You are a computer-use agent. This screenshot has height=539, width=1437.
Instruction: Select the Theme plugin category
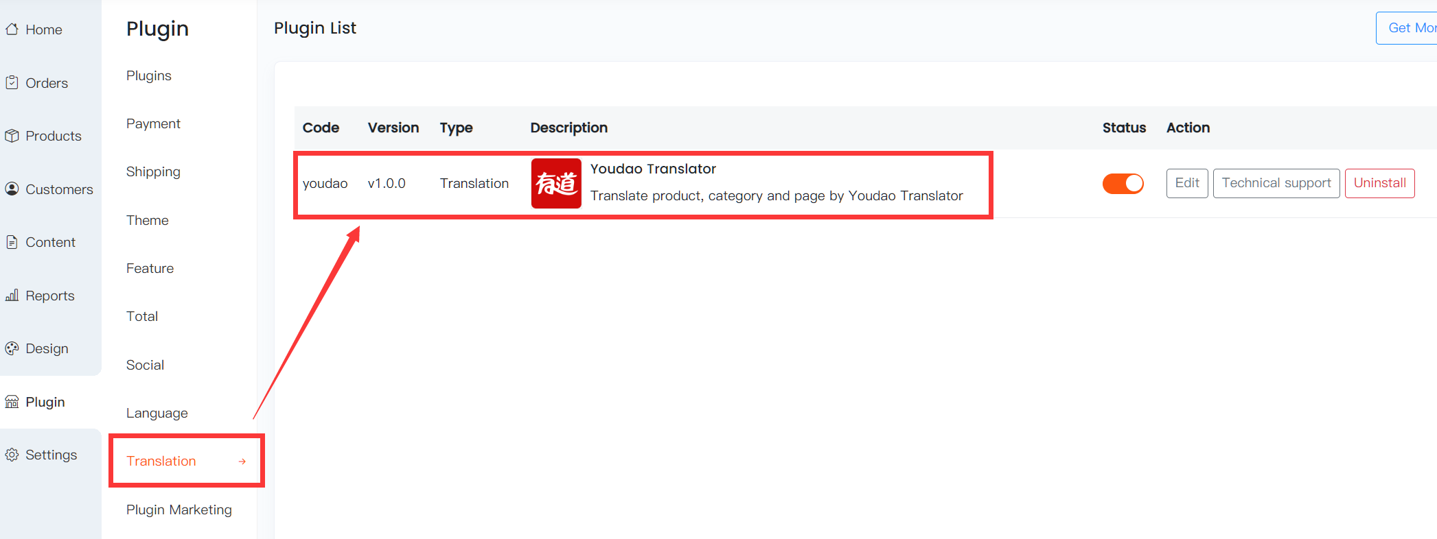147,220
